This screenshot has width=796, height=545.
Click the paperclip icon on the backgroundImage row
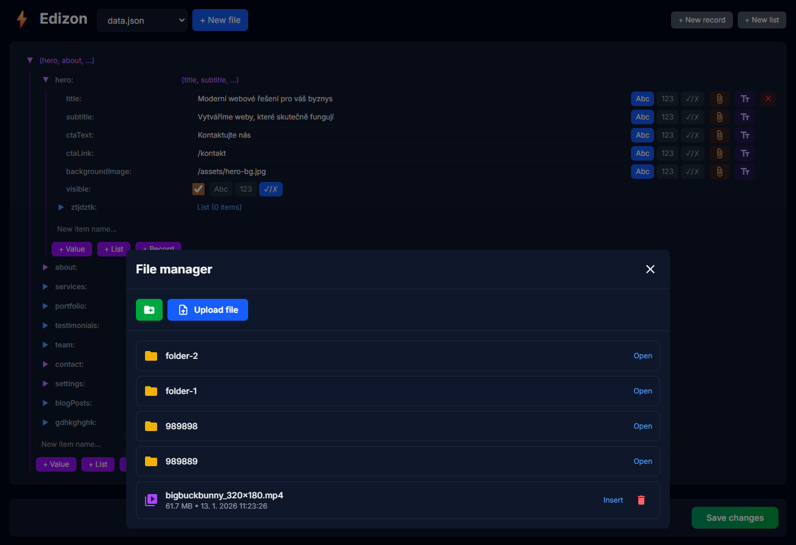[x=720, y=172]
